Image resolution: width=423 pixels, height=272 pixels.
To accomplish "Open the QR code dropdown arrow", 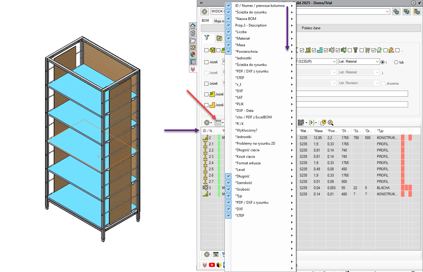I will tap(306, 123).
